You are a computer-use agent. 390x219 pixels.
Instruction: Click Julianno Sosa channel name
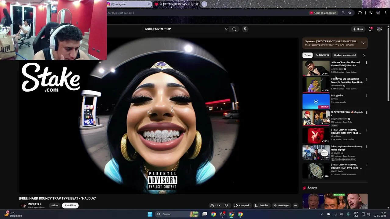coord(337,69)
